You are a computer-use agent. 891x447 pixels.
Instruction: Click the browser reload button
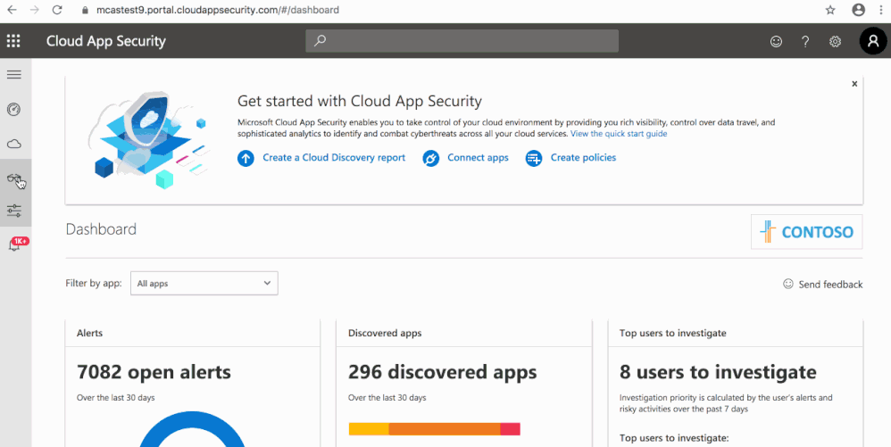pyautogui.click(x=57, y=11)
